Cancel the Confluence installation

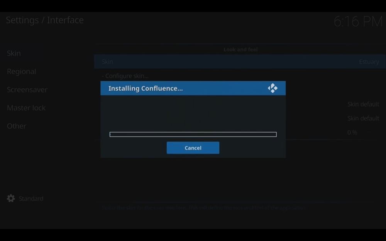click(193, 148)
